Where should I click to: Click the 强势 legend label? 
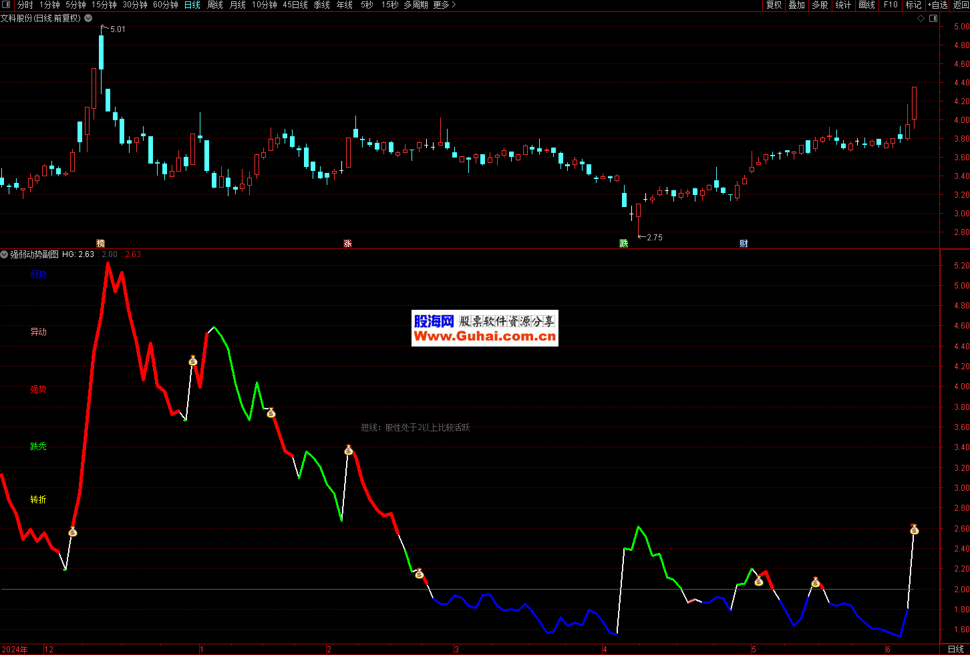[39, 389]
